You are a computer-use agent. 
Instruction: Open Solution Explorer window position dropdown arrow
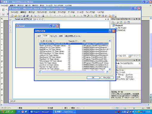pyautogui.click(x=134, y=19)
